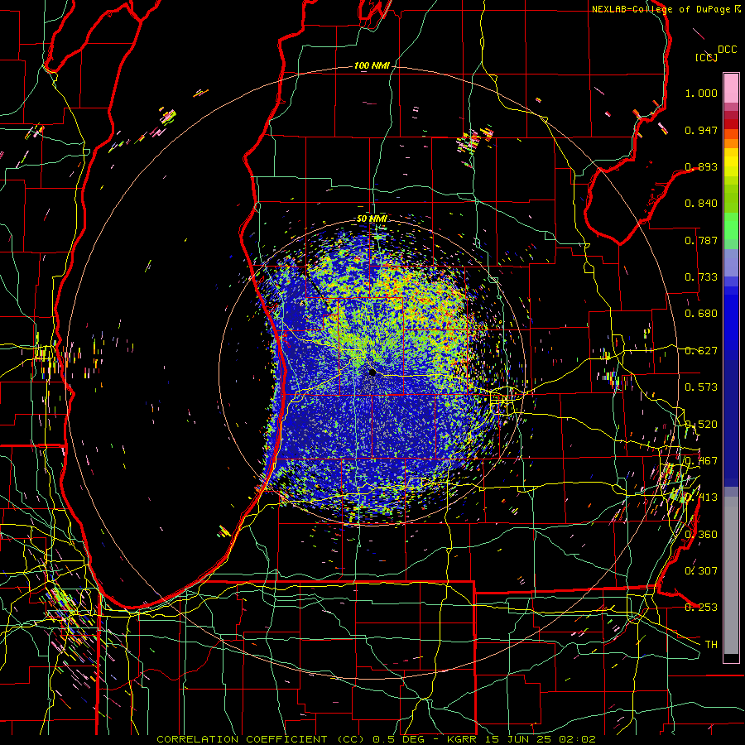Click the 0.680 scale value
The height and width of the screenshot is (745, 745).
coord(701,314)
